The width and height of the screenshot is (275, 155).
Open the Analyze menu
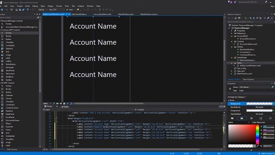(81, 6)
